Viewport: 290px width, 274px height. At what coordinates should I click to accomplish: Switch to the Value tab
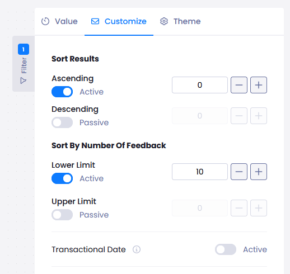click(59, 21)
